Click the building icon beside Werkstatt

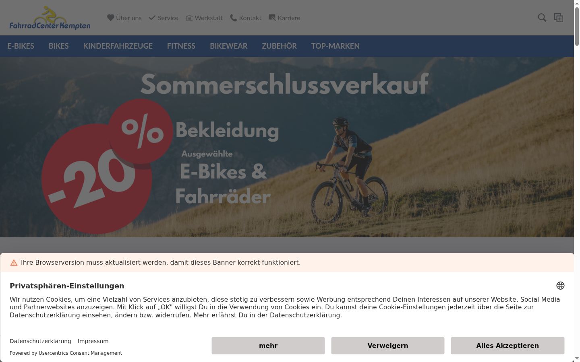click(x=189, y=18)
